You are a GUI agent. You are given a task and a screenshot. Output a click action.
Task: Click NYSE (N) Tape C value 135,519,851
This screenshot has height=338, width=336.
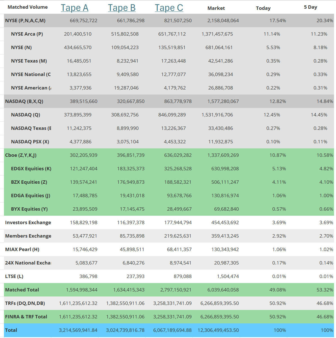[172, 48]
